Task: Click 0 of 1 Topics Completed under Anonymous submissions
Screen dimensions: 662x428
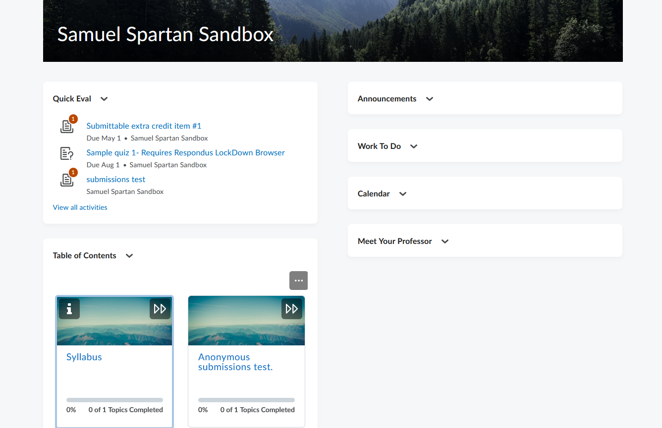Action: point(258,410)
